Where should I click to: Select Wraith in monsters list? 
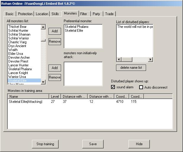tap(24, 50)
